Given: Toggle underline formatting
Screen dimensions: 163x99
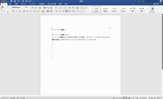Looking at the screenshot, I should pyautogui.click(x=20, y=11).
